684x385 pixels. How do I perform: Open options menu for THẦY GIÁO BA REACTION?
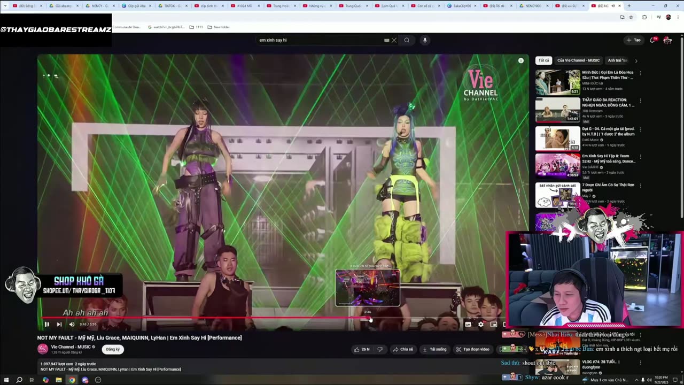click(640, 101)
